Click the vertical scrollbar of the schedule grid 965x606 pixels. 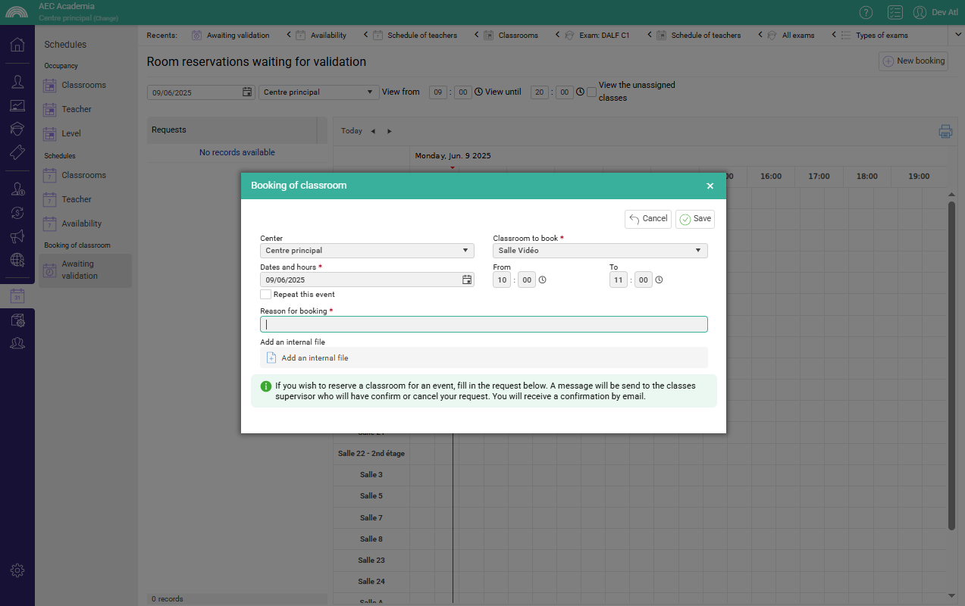952,365
